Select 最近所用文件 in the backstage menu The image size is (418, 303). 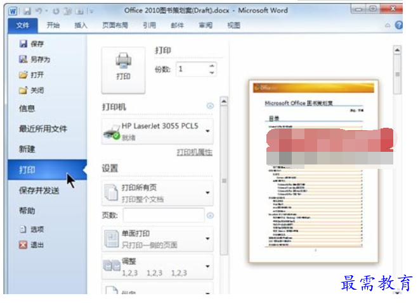43,129
